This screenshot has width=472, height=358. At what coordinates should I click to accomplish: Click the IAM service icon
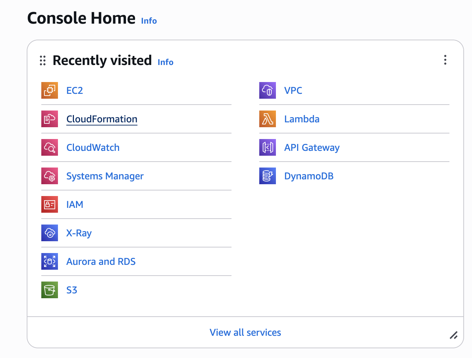[x=49, y=204]
